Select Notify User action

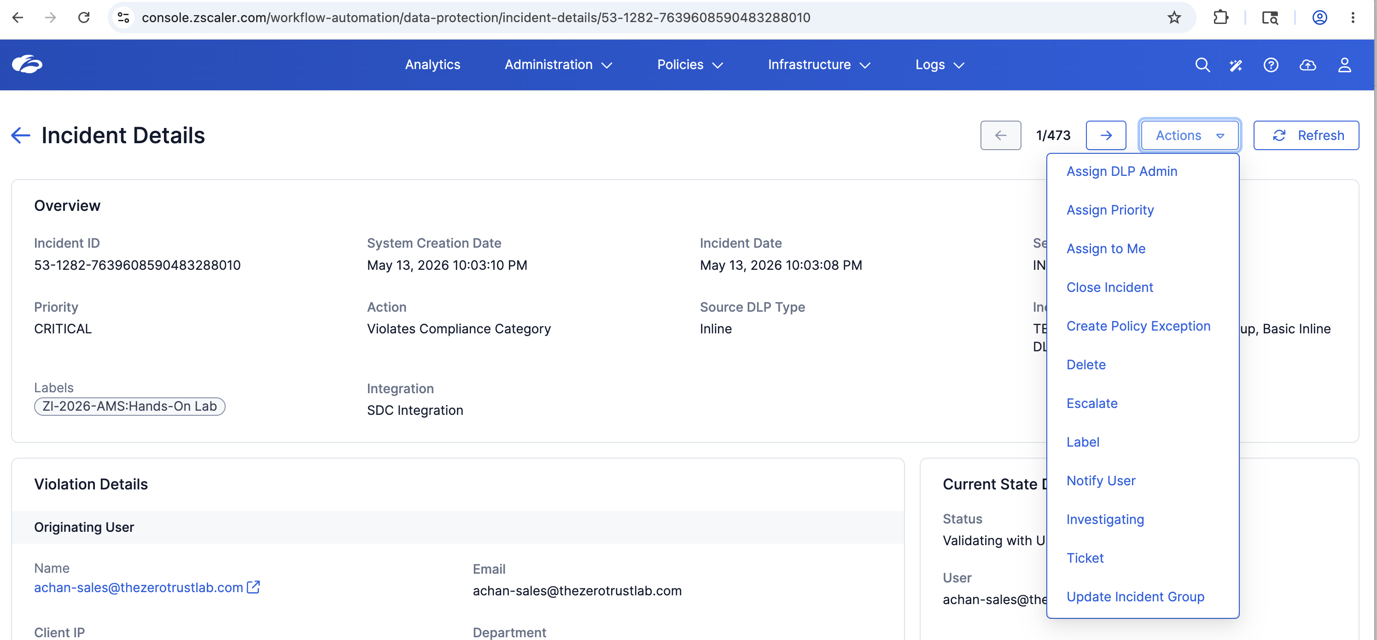point(1101,481)
